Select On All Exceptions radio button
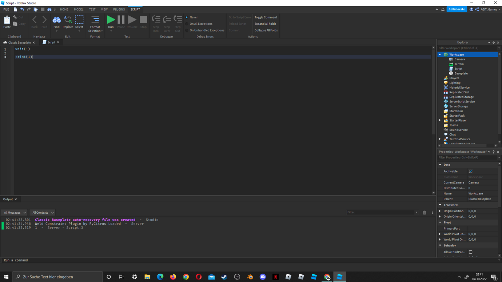Screen dimensions: 502x282 coord(187,24)
